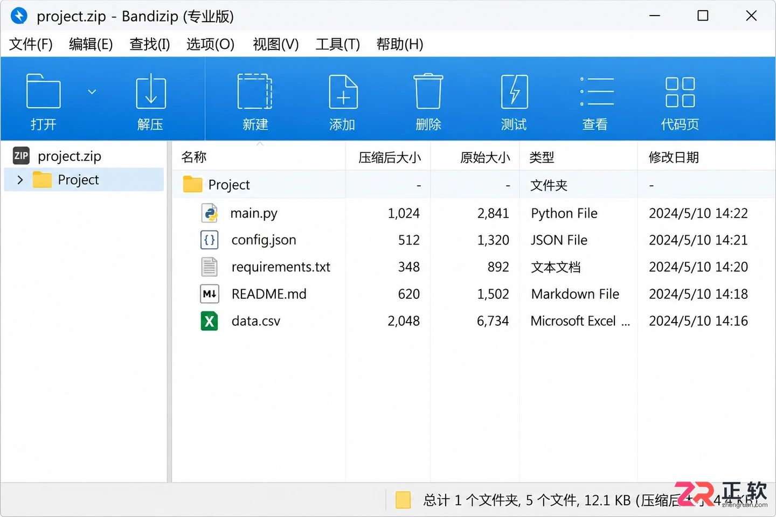Select the config.json file name
Screen dimensions: 776x517
[x=264, y=240]
